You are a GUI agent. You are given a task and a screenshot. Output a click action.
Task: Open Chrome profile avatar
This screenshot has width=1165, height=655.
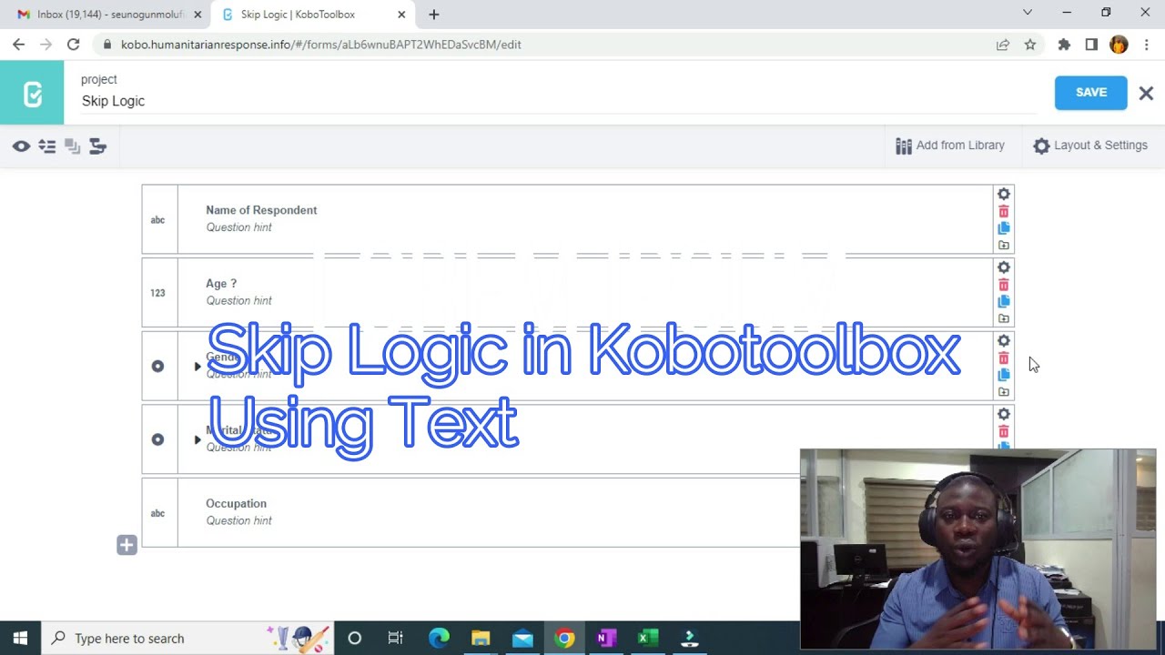pyautogui.click(x=1119, y=45)
